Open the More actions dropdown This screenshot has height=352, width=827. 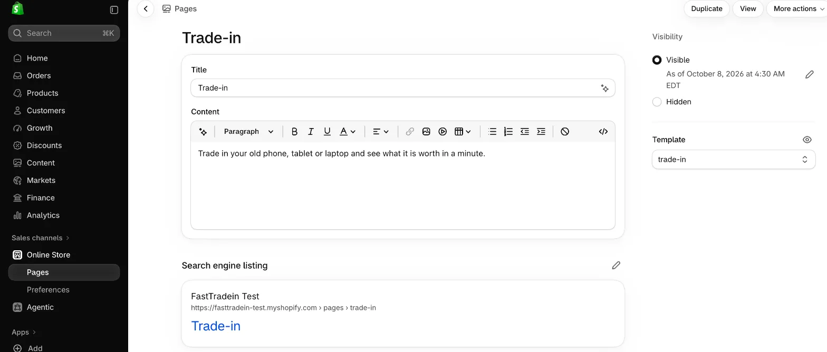coord(797,9)
